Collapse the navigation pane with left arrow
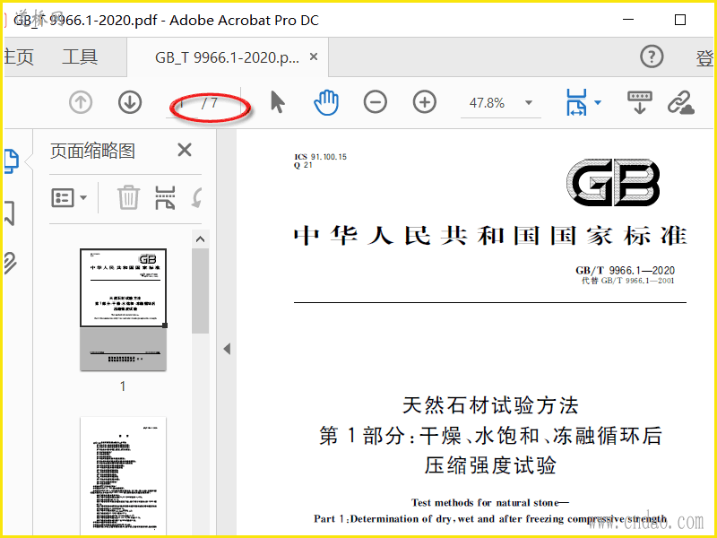 (x=228, y=349)
